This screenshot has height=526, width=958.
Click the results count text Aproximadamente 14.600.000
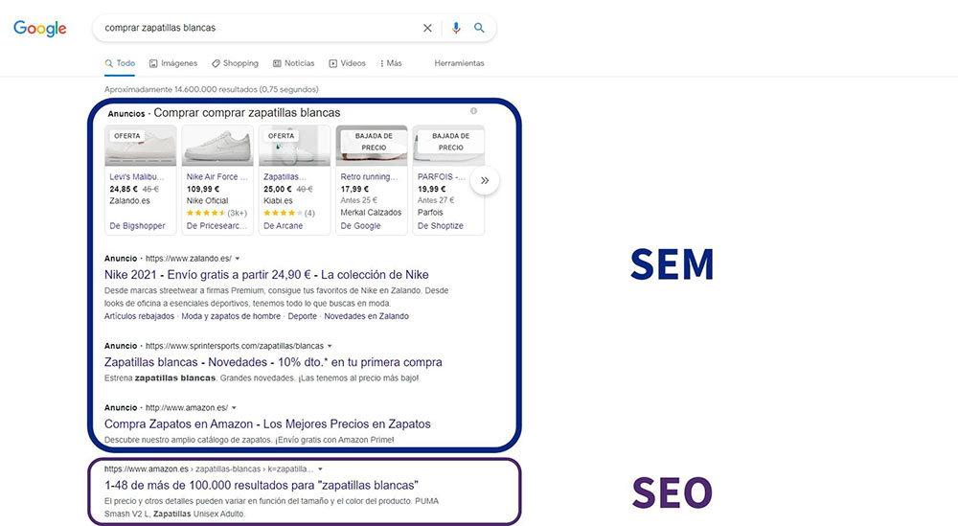212,89
